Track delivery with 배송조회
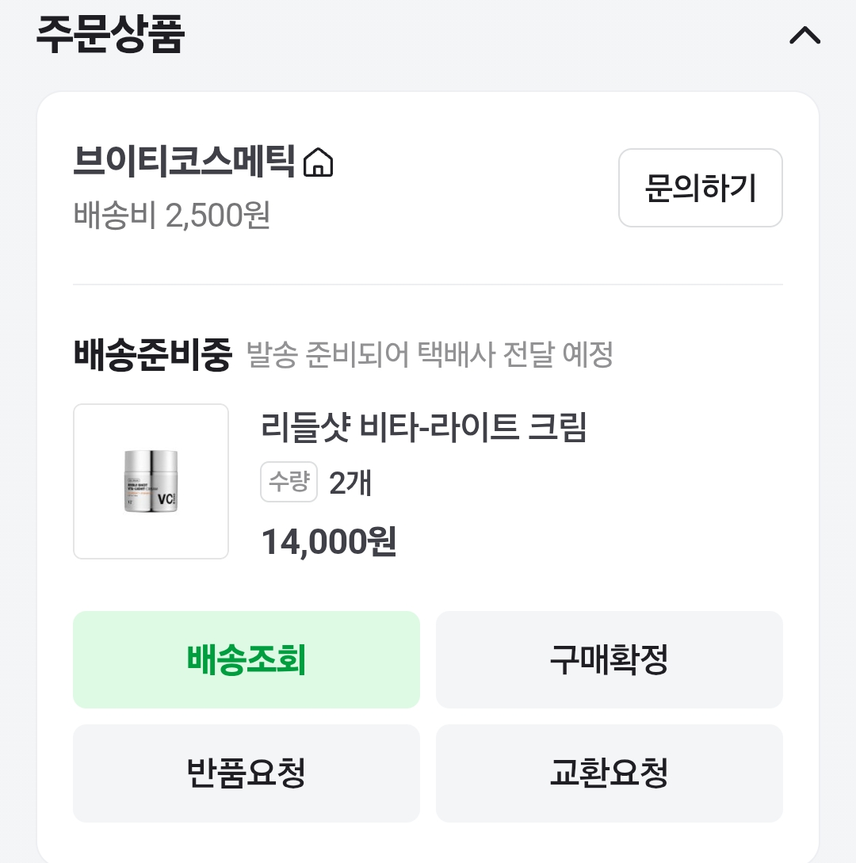 [246, 659]
